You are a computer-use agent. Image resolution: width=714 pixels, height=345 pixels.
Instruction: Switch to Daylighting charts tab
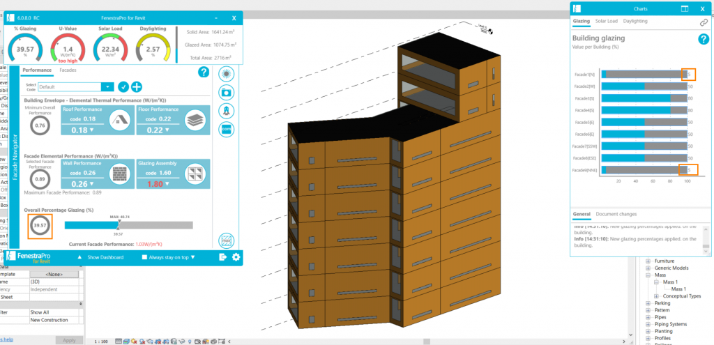pyautogui.click(x=635, y=22)
